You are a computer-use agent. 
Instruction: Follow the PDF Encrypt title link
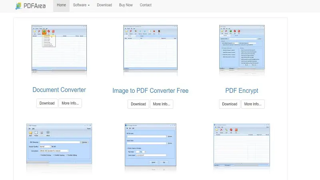point(242,91)
